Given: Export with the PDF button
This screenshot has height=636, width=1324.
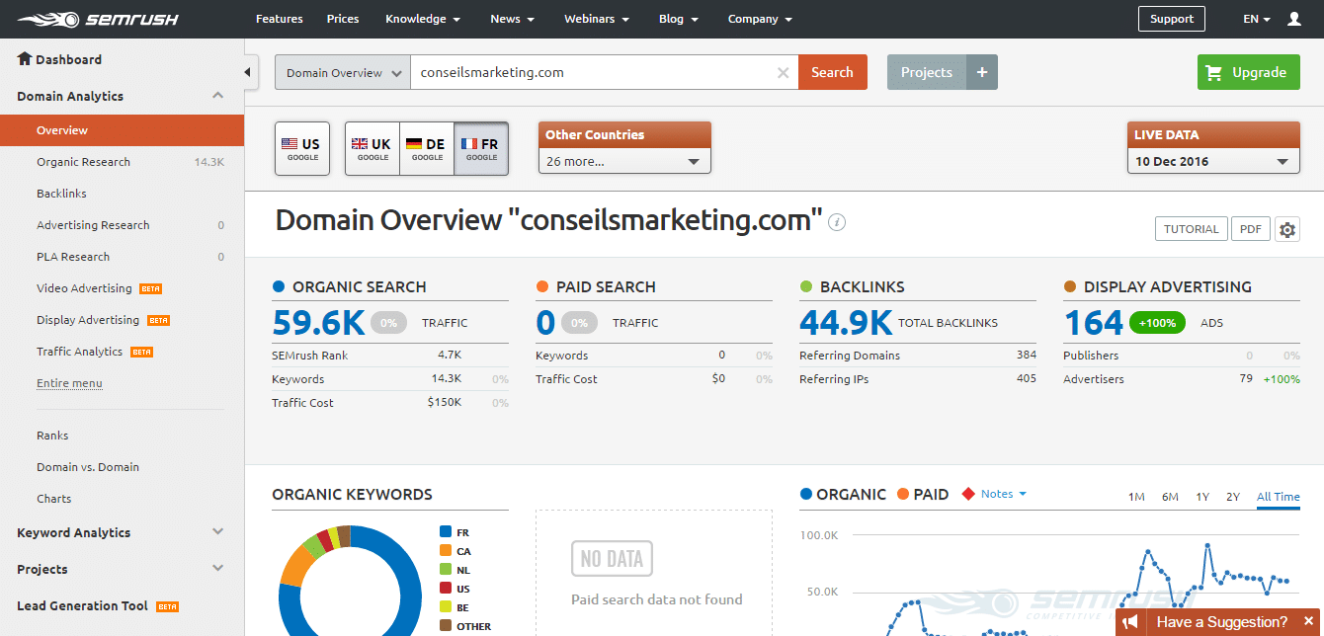Looking at the screenshot, I should (x=1251, y=229).
